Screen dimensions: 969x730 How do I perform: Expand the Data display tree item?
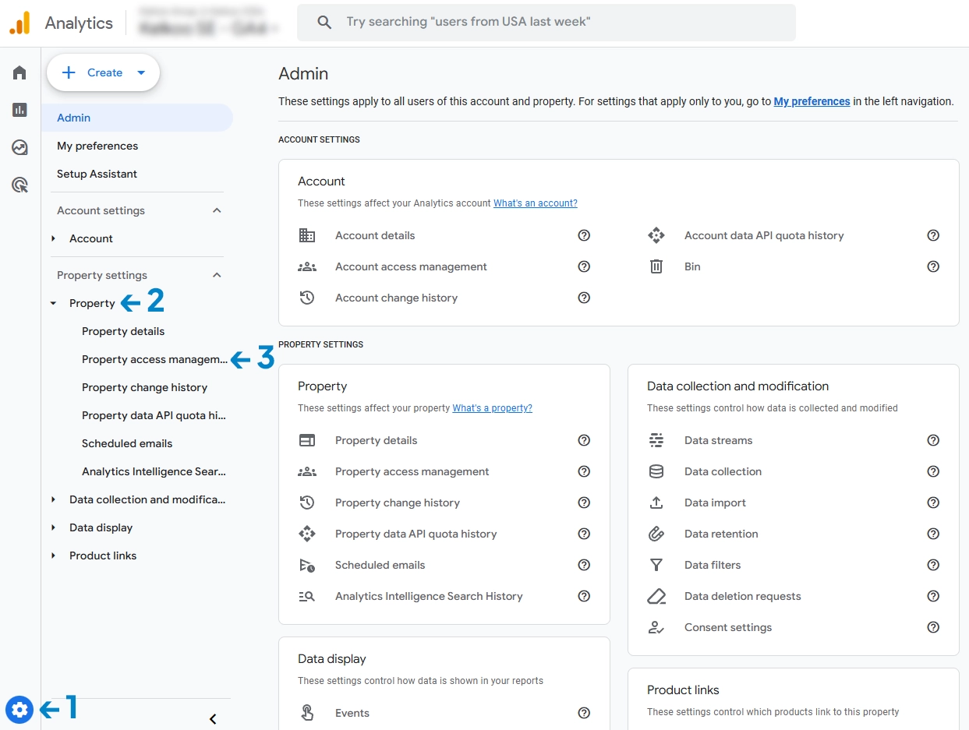53,527
